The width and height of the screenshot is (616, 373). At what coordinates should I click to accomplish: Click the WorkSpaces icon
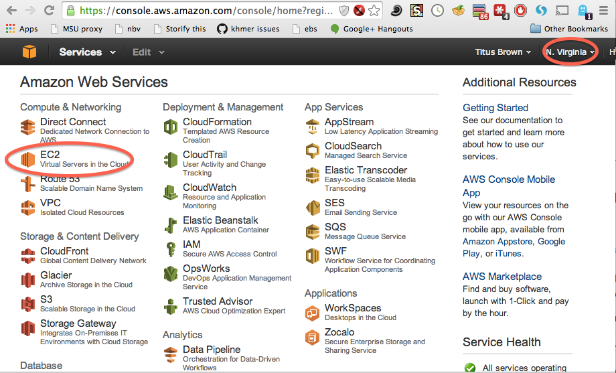[313, 313]
